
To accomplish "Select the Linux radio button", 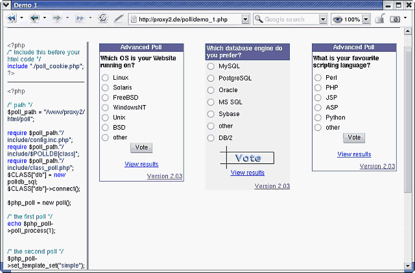I will click(105, 78).
